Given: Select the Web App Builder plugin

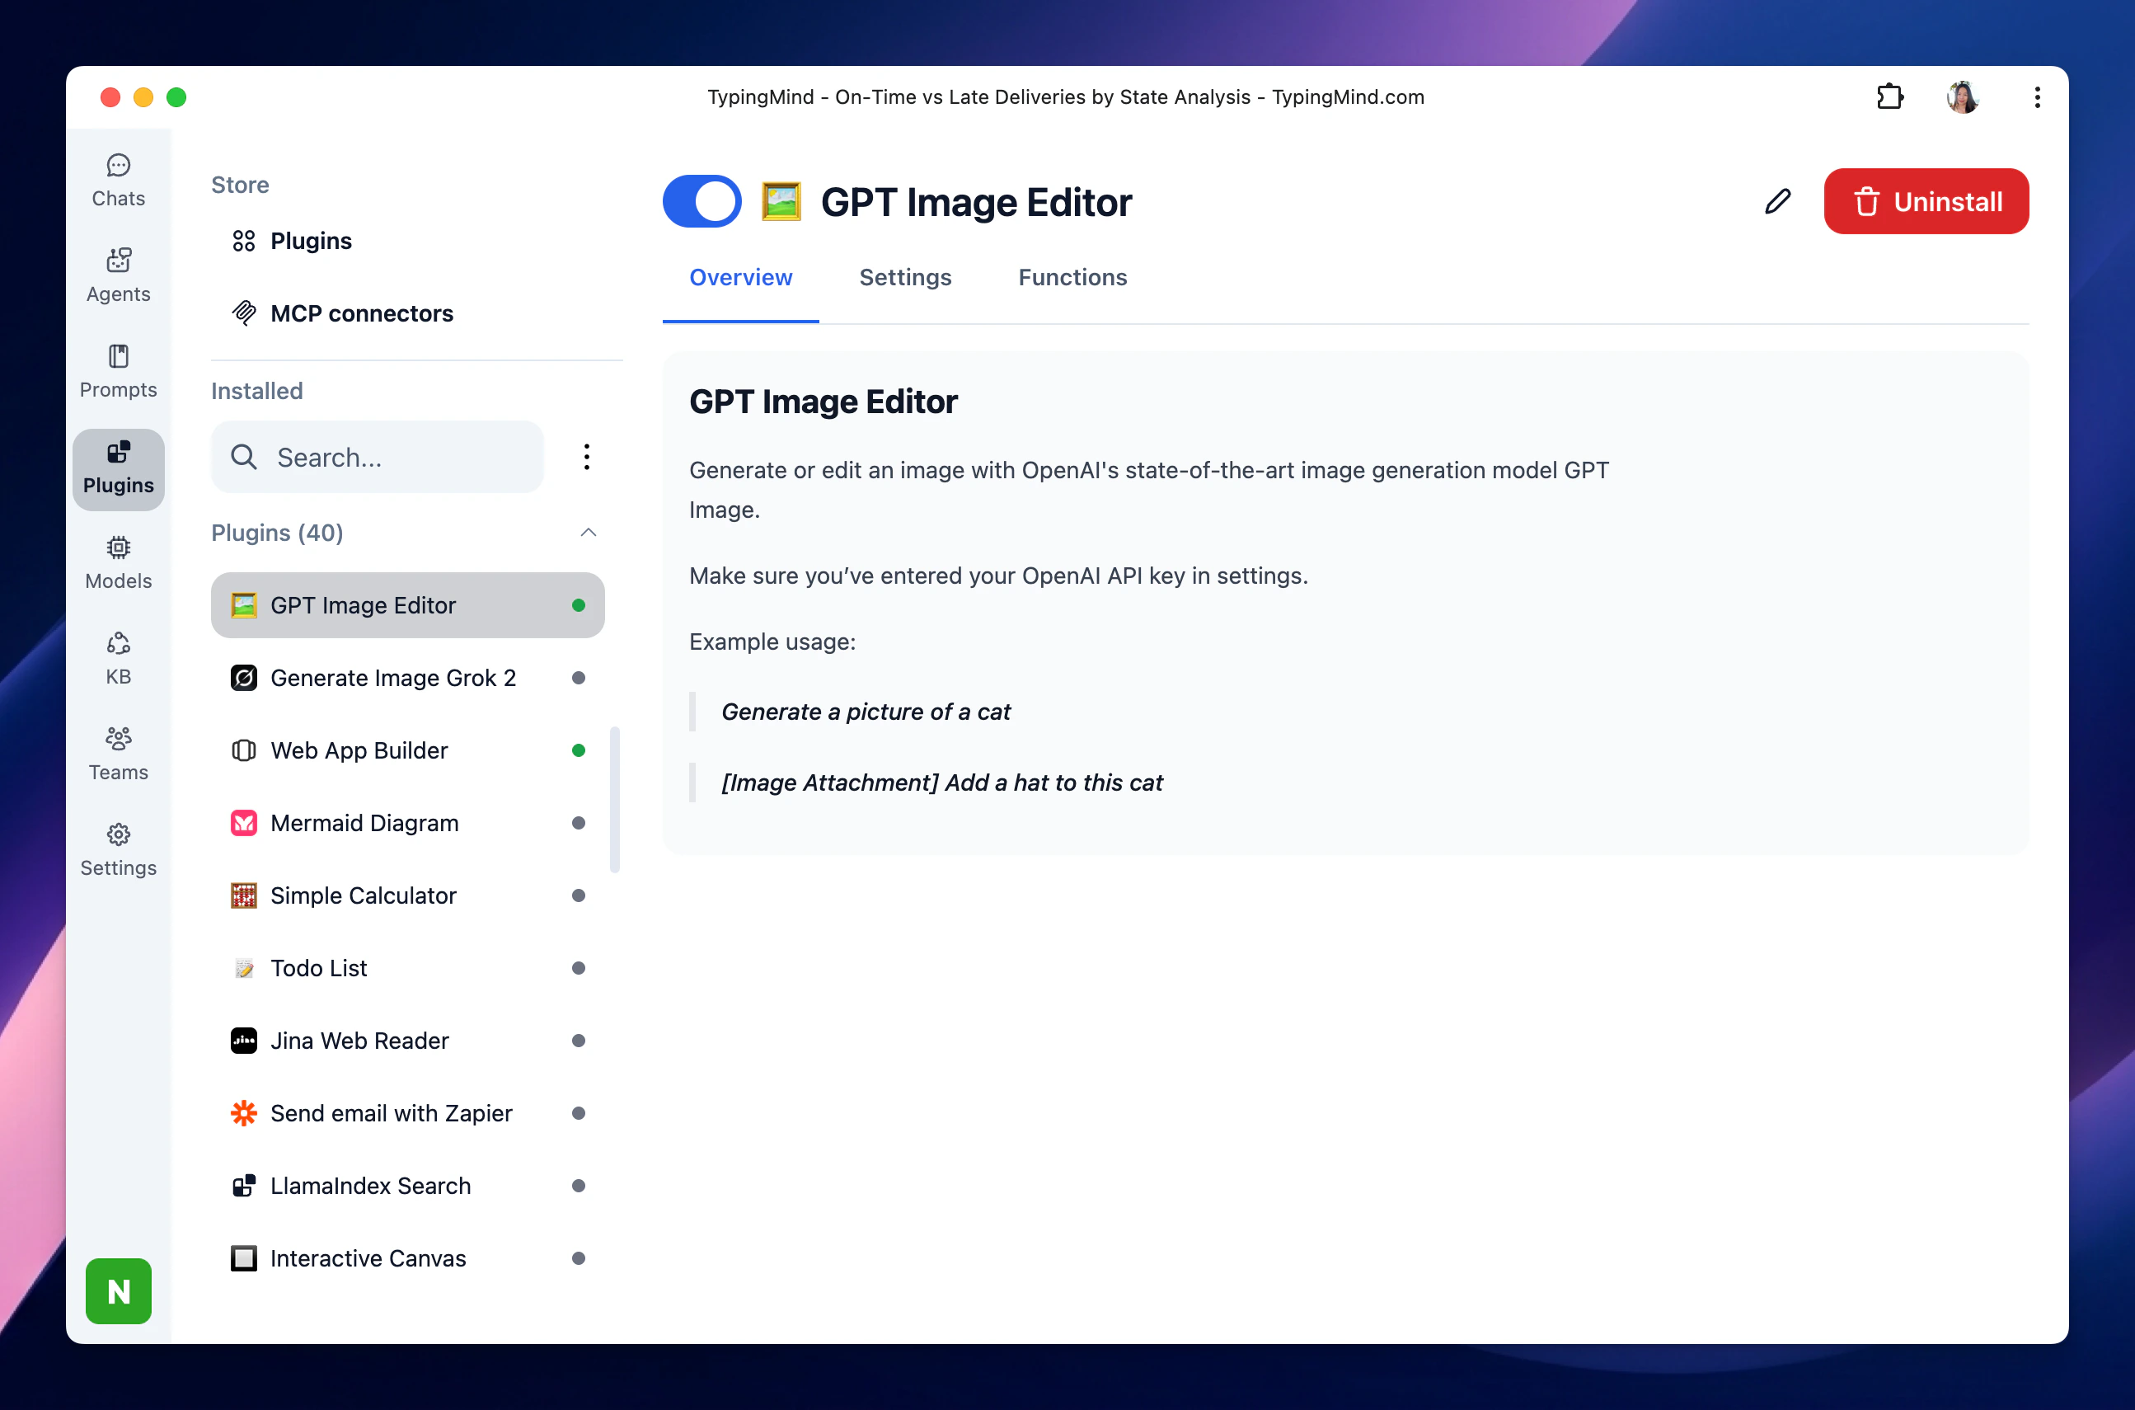Looking at the screenshot, I should 407,750.
